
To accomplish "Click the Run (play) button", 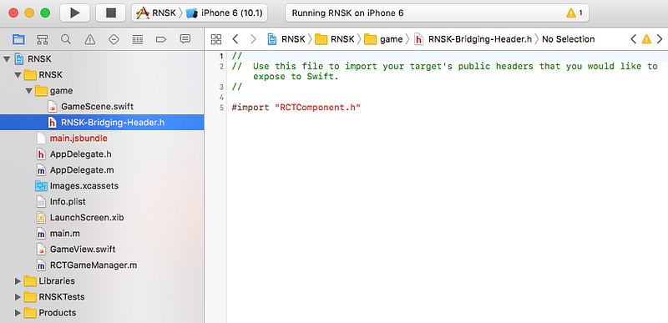I will (x=75, y=13).
